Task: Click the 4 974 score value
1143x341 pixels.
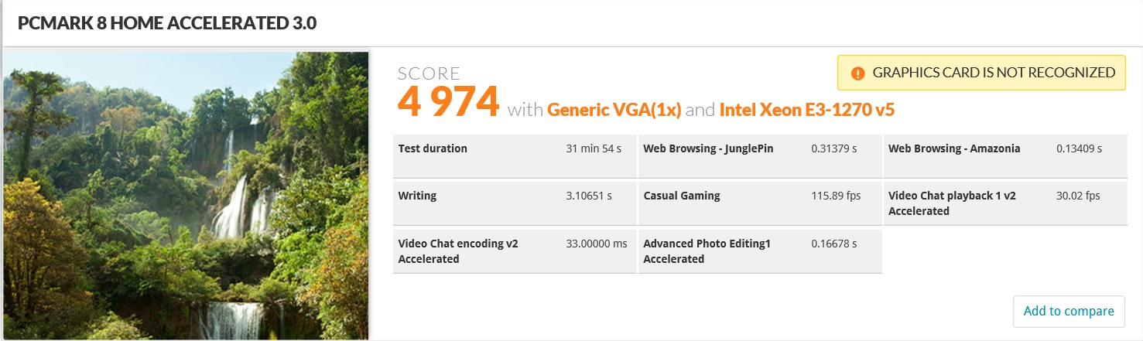Action: click(x=448, y=102)
